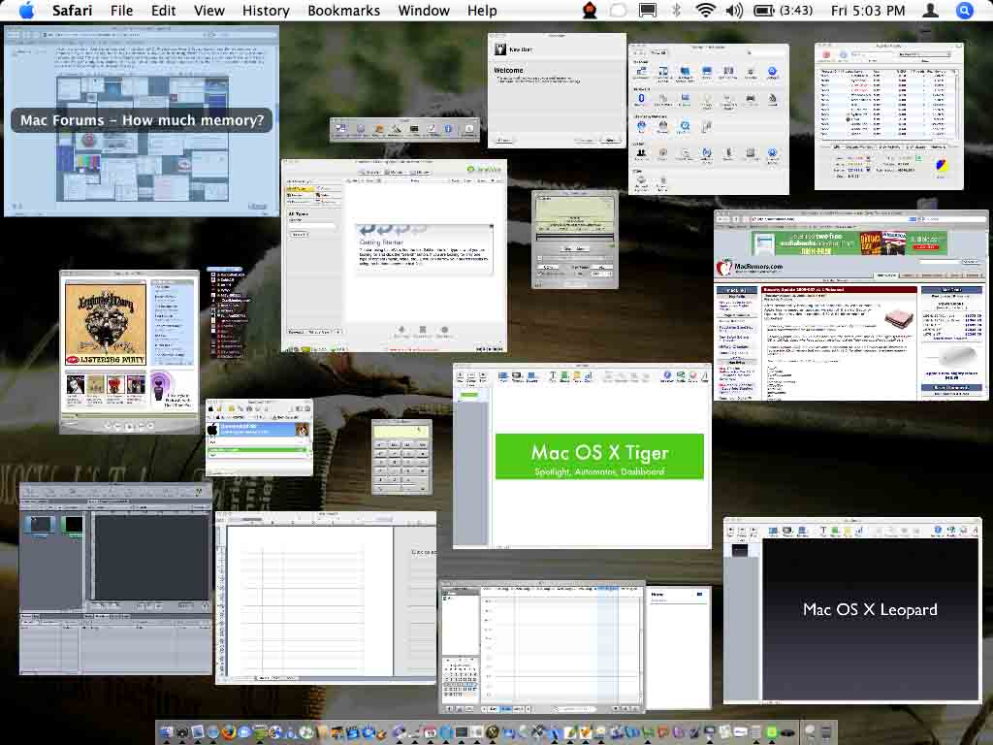Select the iTunes Listening Party window

(129, 351)
